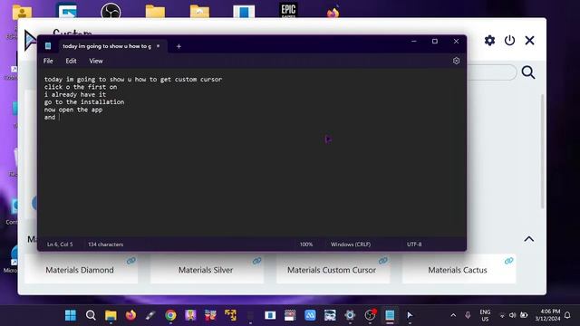This screenshot has width=580, height=326.
Task: Show hidden system tray icons
Action: click(x=453, y=315)
